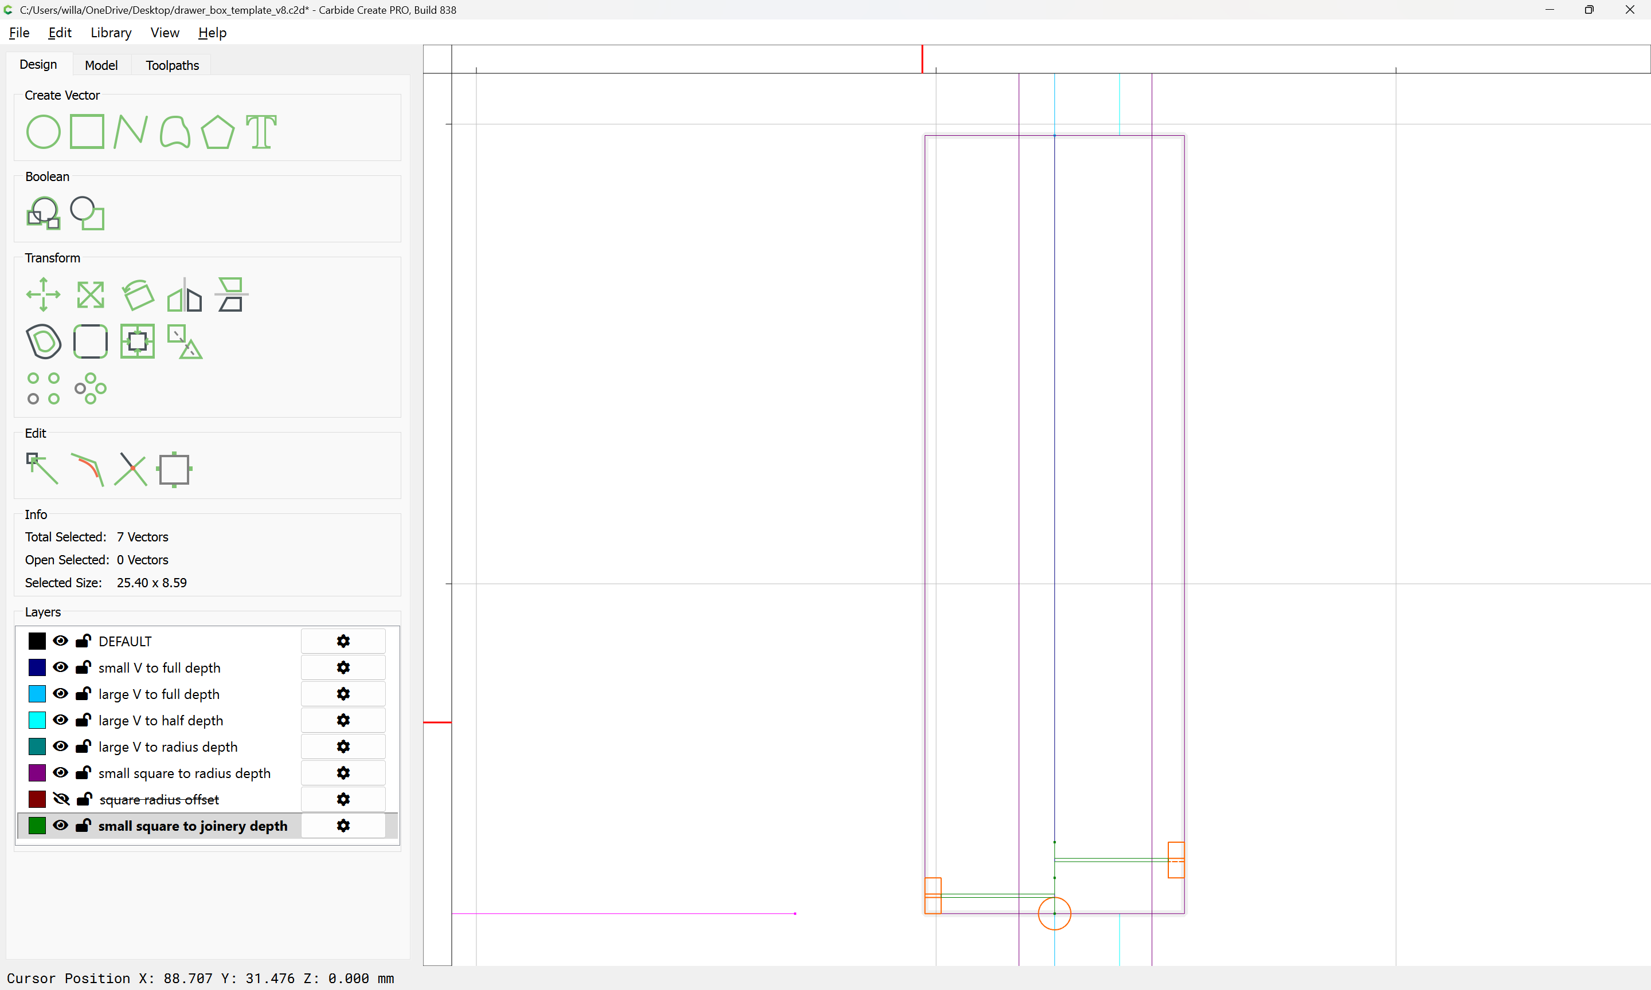The width and height of the screenshot is (1651, 990).
Task: Select the Create Circle tool
Action: pos(44,131)
